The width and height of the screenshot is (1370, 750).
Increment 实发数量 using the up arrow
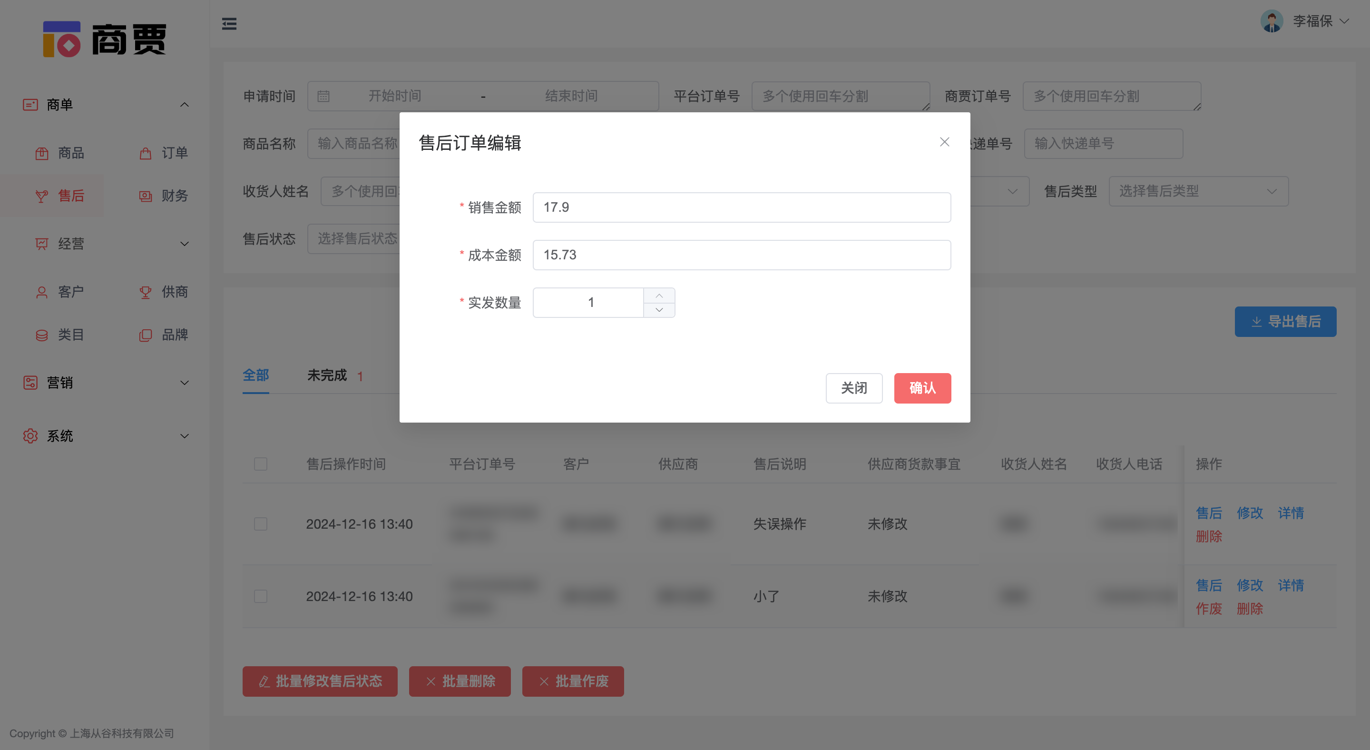658,295
